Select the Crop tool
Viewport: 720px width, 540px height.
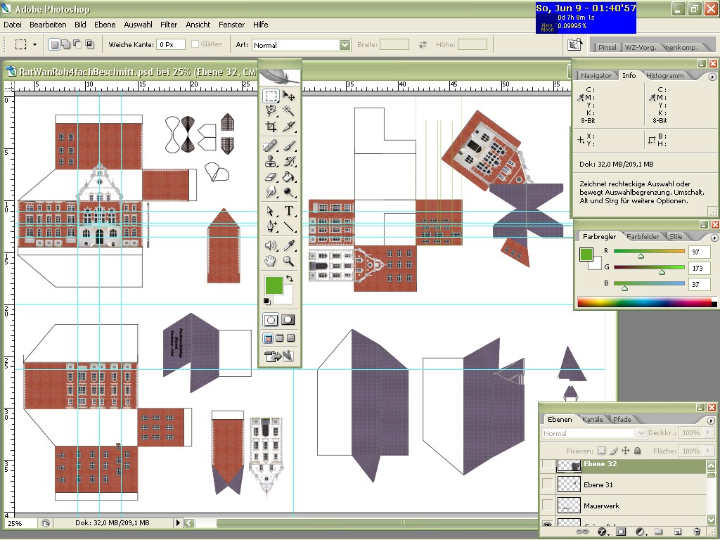coord(271,127)
